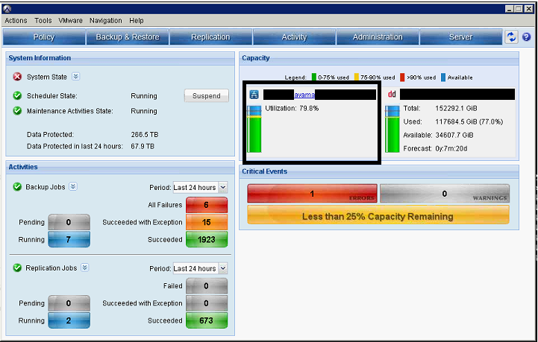The image size is (538, 342).
Task: Click Maintenance Activities State check icon
Action: (x=17, y=111)
